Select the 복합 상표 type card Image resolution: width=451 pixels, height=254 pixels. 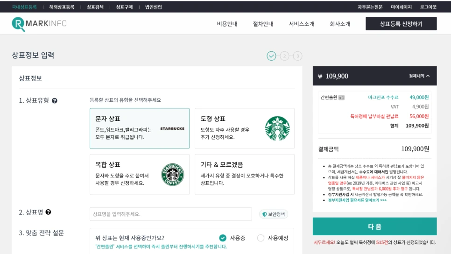[140, 174]
